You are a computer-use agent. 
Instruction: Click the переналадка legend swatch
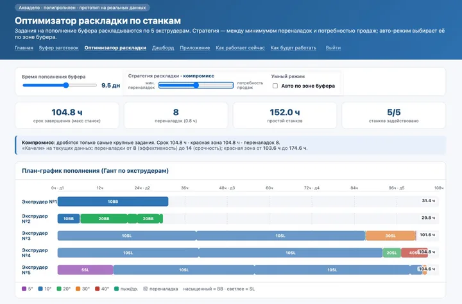coord(145,289)
